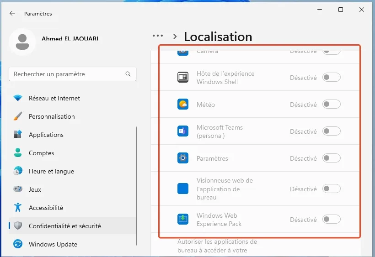The height and width of the screenshot is (257, 375).
Task: Click the Applications sidebar icon
Action: coord(18,134)
